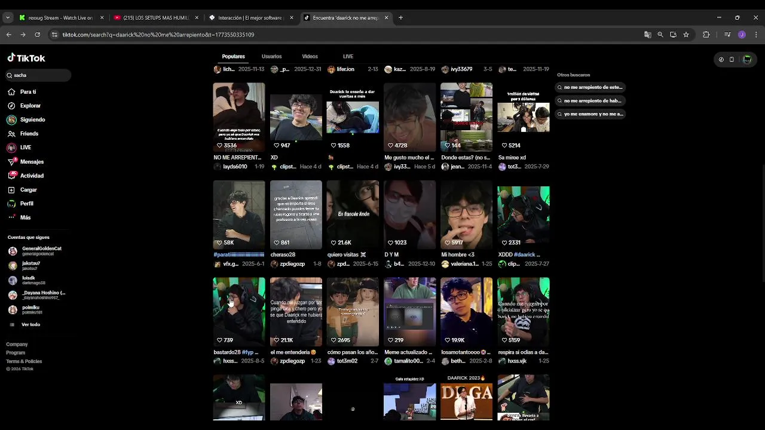The image size is (765, 430).
Task: Open suggested search 'yo me enamore y no me a...'
Action: click(590, 114)
